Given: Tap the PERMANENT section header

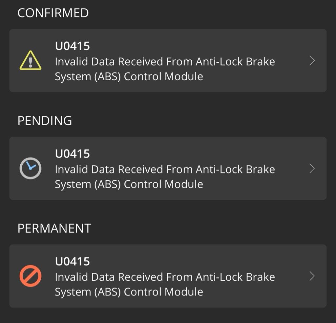Looking at the screenshot, I should (x=54, y=228).
